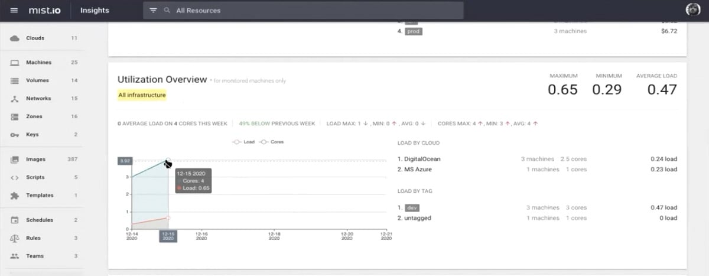Click the Templates puzzle icon
The image size is (709, 276).
pos(15,196)
